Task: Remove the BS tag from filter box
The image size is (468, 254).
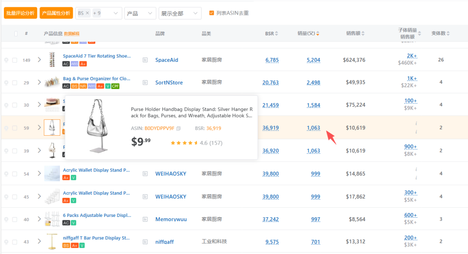Action: 87,13
